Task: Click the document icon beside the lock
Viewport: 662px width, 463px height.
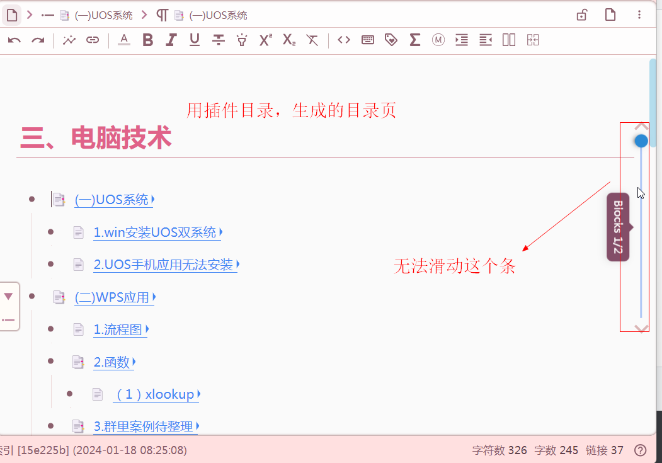Action: 610,14
